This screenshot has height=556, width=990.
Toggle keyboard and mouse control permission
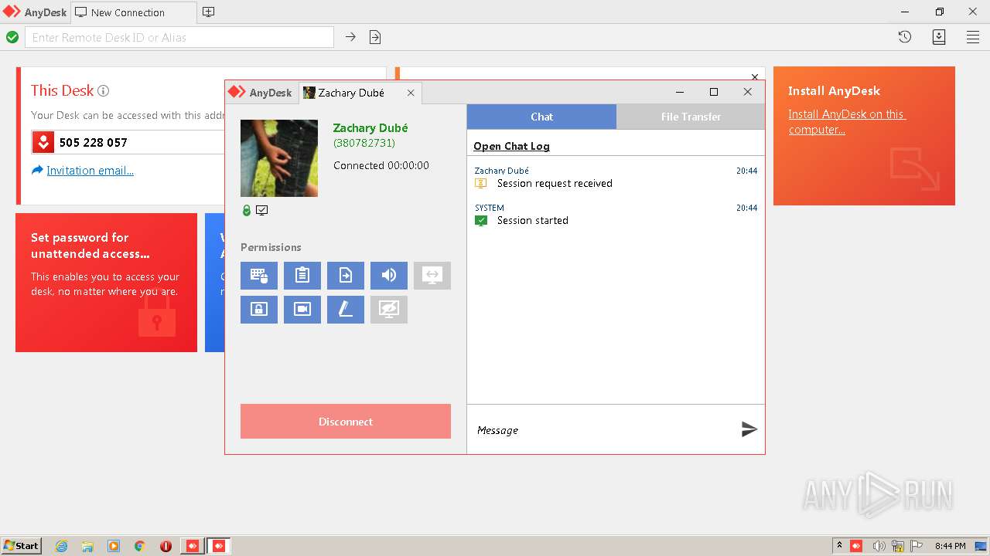point(259,276)
